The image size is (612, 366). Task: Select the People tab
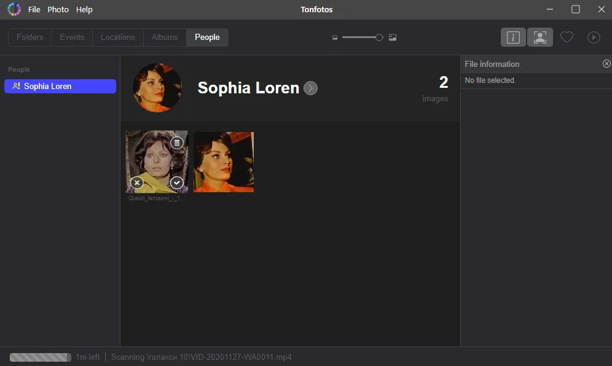207,37
